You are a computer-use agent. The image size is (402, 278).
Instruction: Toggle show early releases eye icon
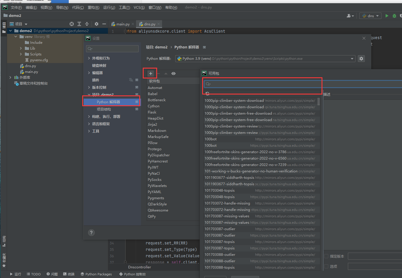coord(173,74)
